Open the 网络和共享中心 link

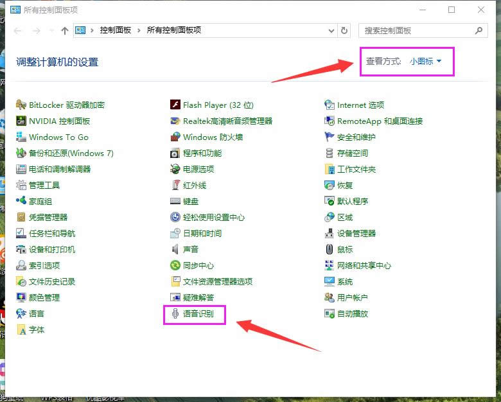click(x=364, y=265)
